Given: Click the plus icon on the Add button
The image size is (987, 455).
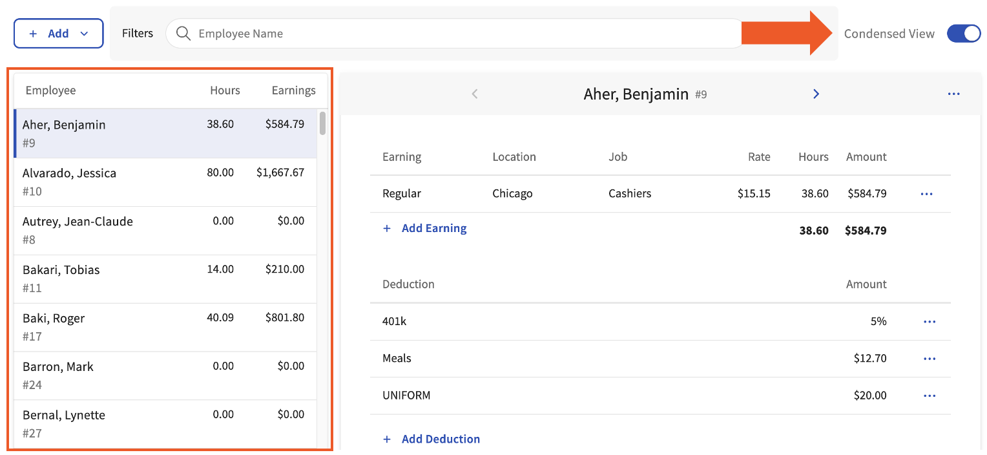Looking at the screenshot, I should click(x=34, y=33).
